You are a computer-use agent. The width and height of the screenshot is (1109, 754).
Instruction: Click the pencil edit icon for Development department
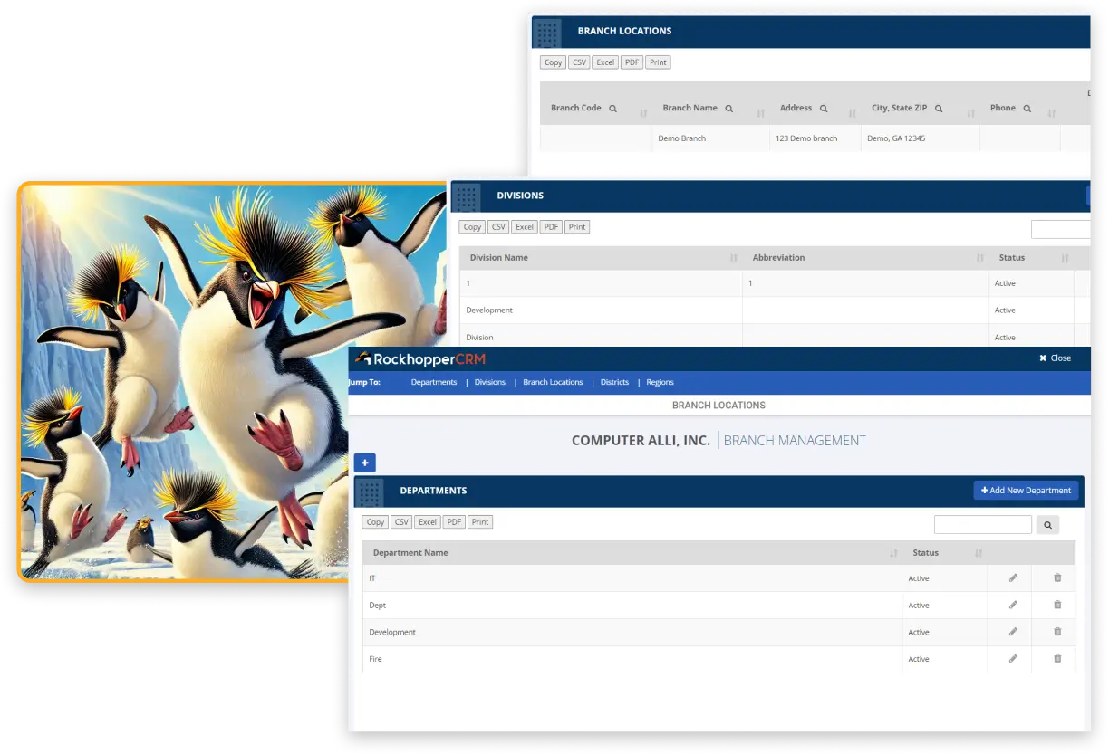click(1013, 632)
